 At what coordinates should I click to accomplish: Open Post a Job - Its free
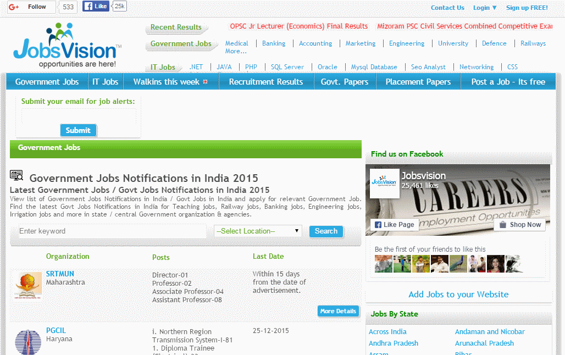(508, 82)
